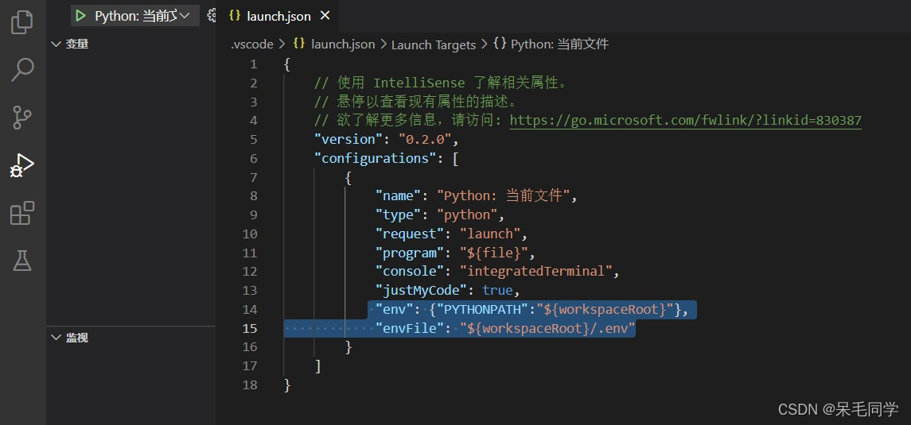Click the "console" key on line 12

(411, 272)
